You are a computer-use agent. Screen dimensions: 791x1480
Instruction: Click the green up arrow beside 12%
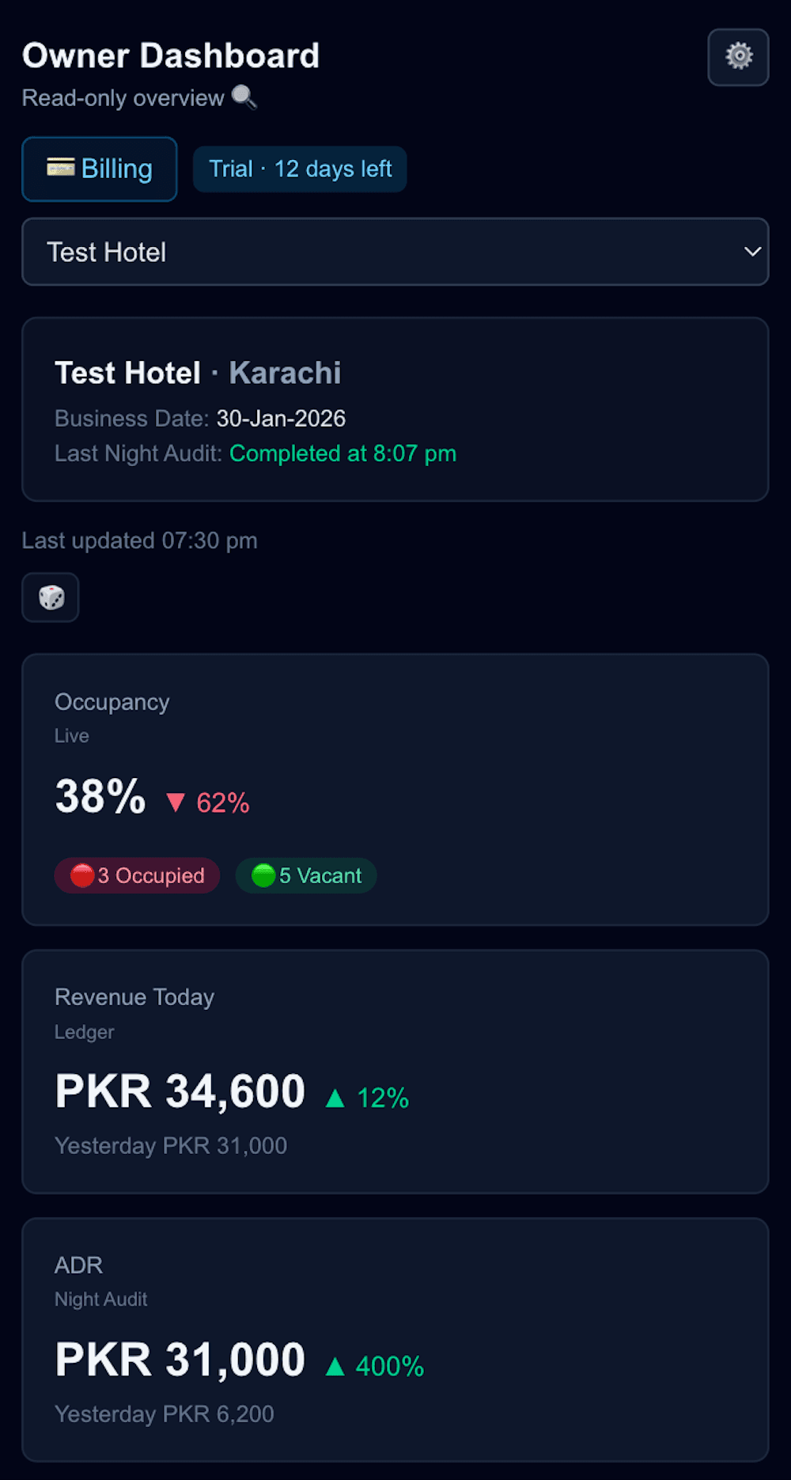point(337,1097)
